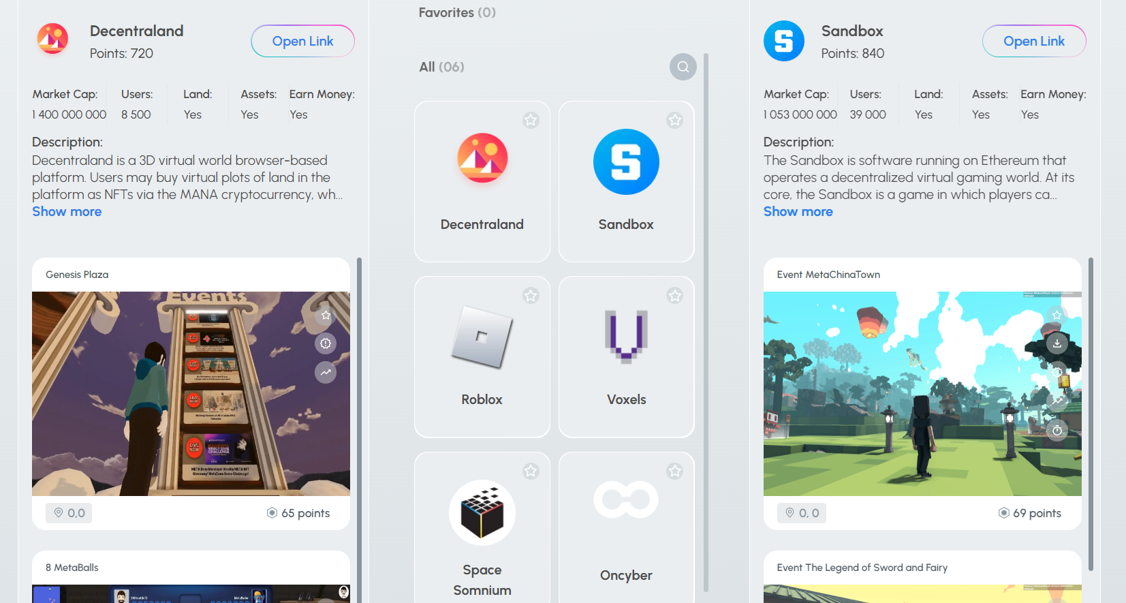
Task: Click trending chart icon on Genesis Plaza
Action: [x=326, y=372]
